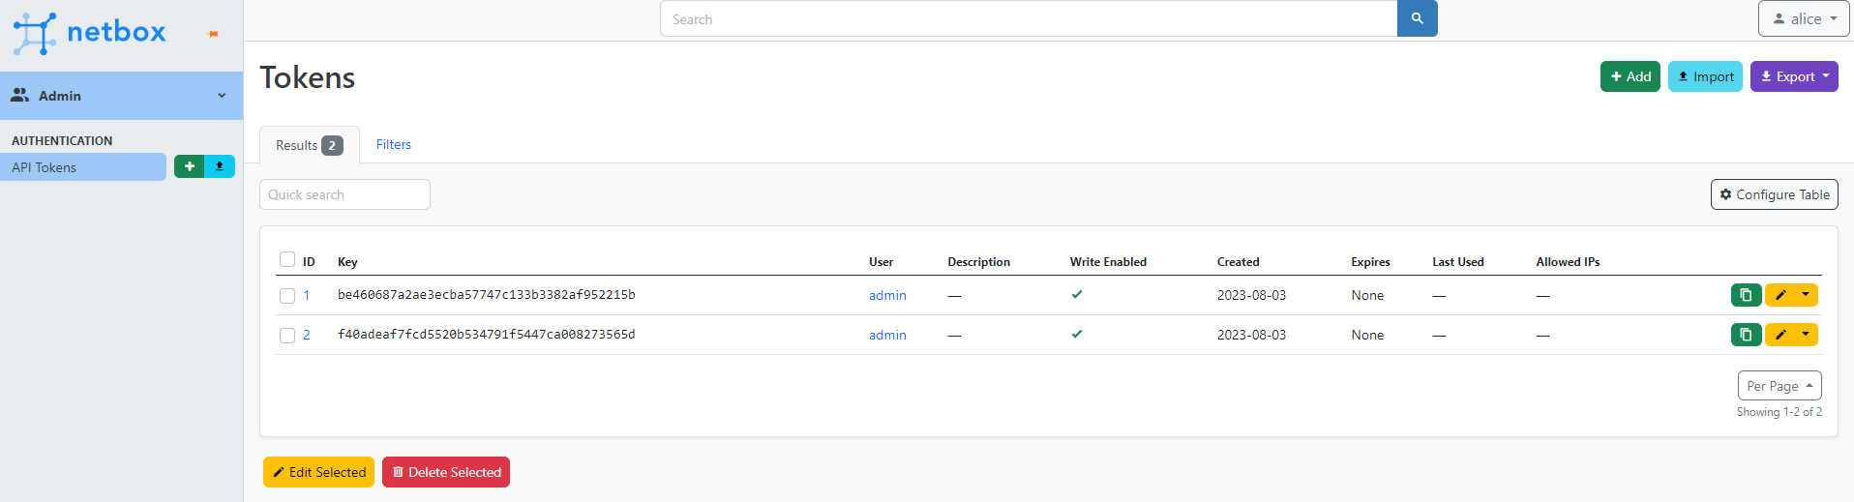Open admin user link for token 2

pyautogui.click(x=887, y=335)
